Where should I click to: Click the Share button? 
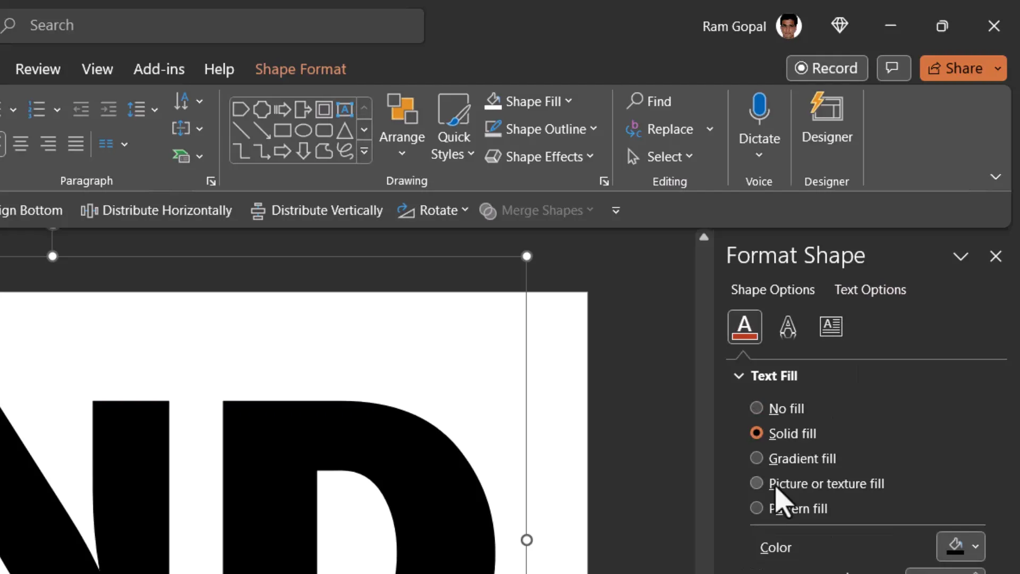[x=955, y=68]
